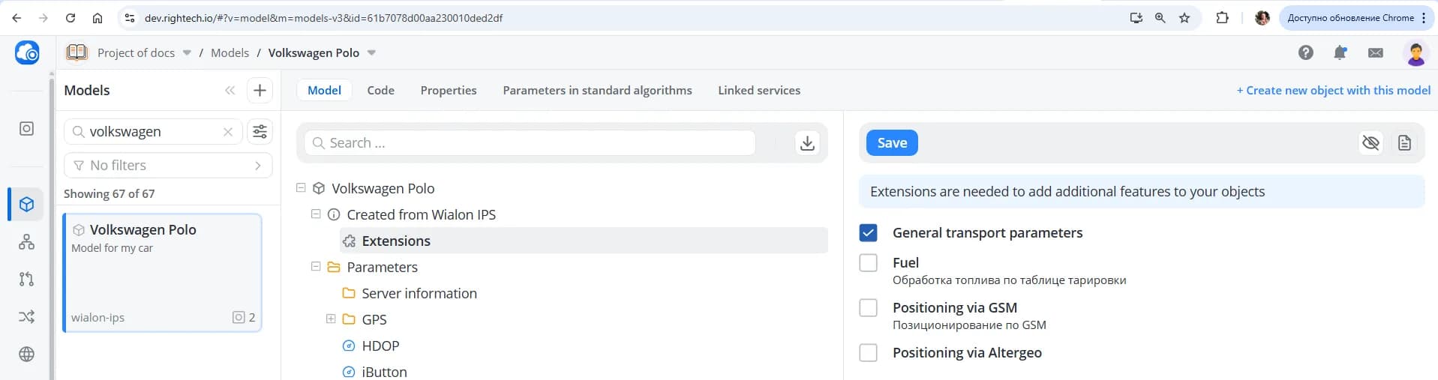Click the Chrome update available button
Image resolution: width=1438 pixels, height=380 pixels.
point(1355,18)
